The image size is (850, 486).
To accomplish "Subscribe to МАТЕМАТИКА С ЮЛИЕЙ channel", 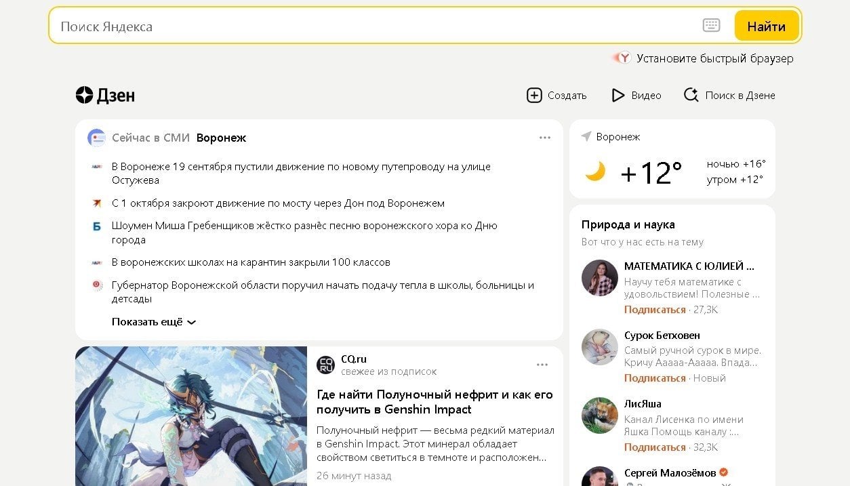I will tap(655, 310).
